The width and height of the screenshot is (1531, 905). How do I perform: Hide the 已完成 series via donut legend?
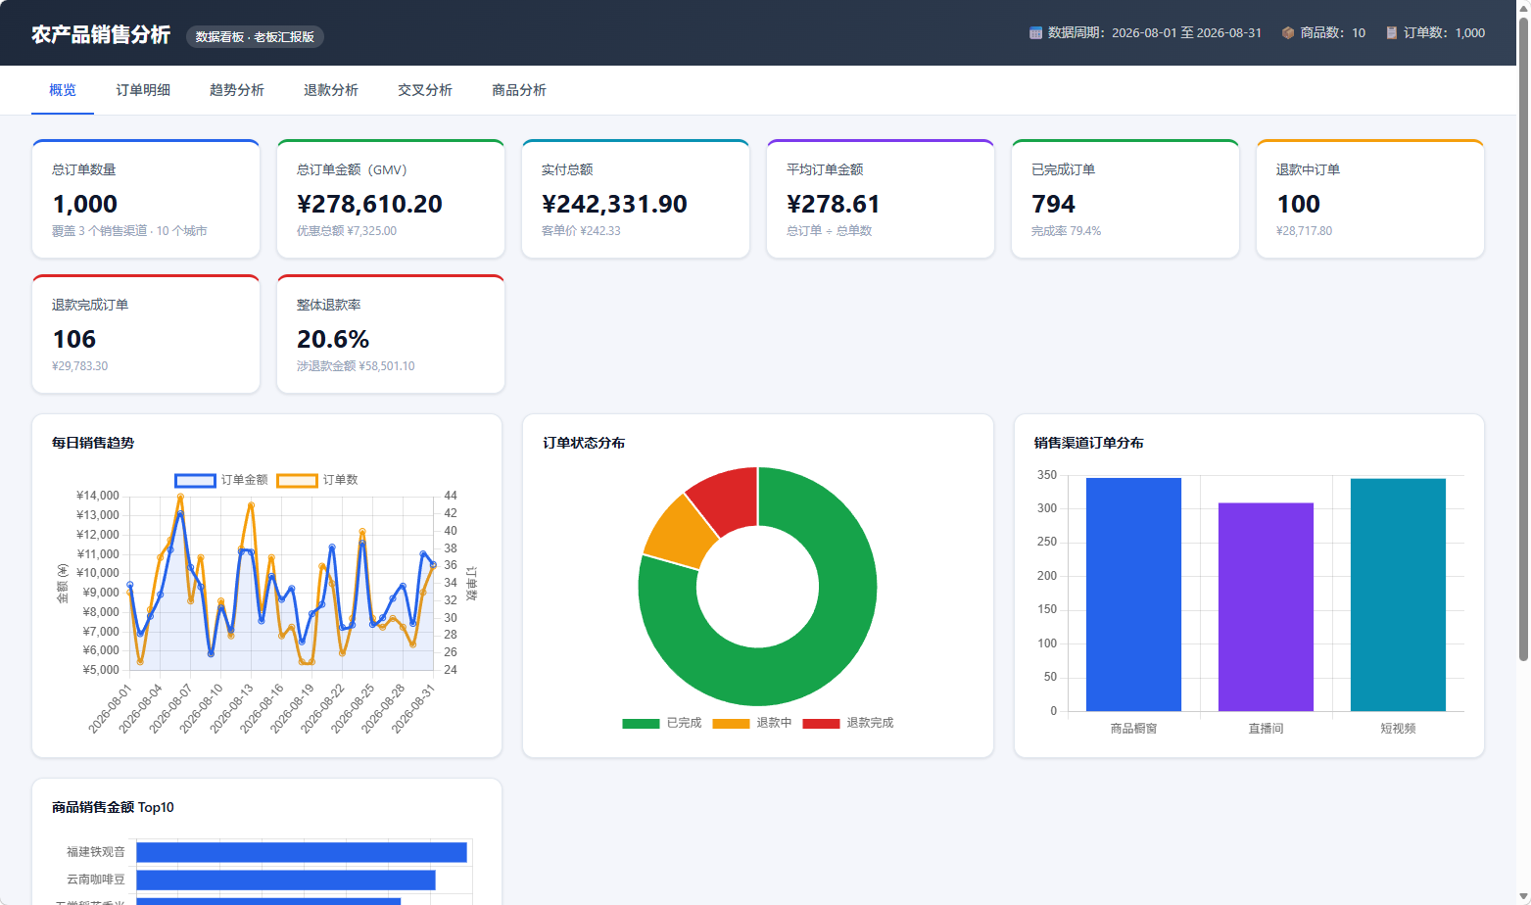click(x=662, y=723)
